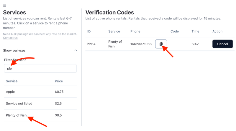This screenshot has height=131, width=236.
Task: Open the Contact us link
Action: 10,38
